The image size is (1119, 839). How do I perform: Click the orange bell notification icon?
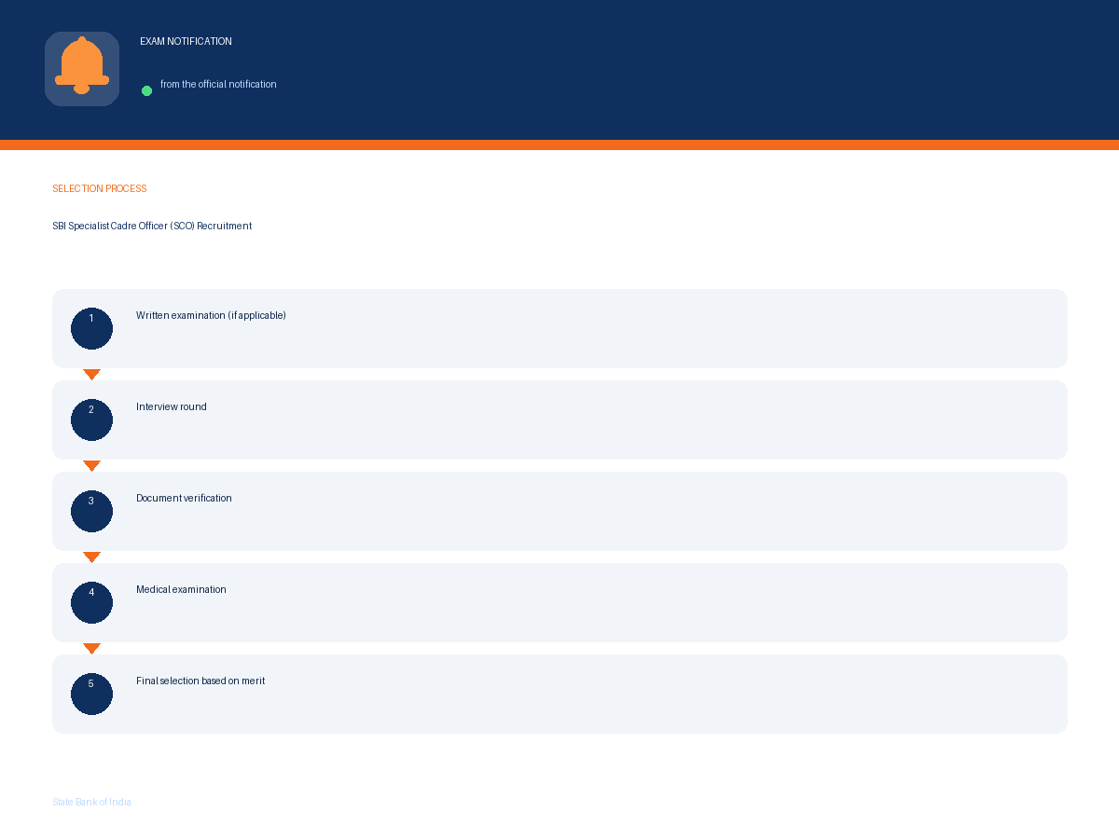pyautogui.click(x=82, y=67)
